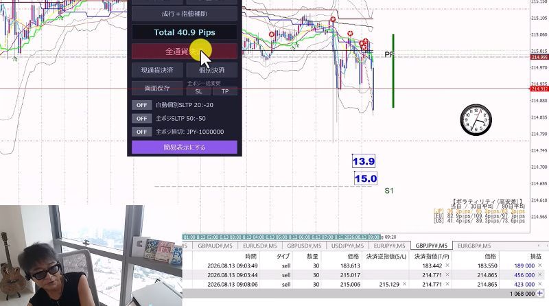Close the 183.613 sell position with X
The width and height of the screenshot is (549, 306).
(x=539, y=266)
